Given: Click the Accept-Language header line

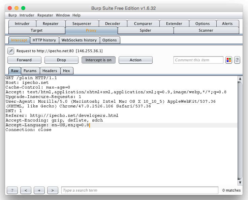Looking at the screenshot, I should [x=48, y=125].
